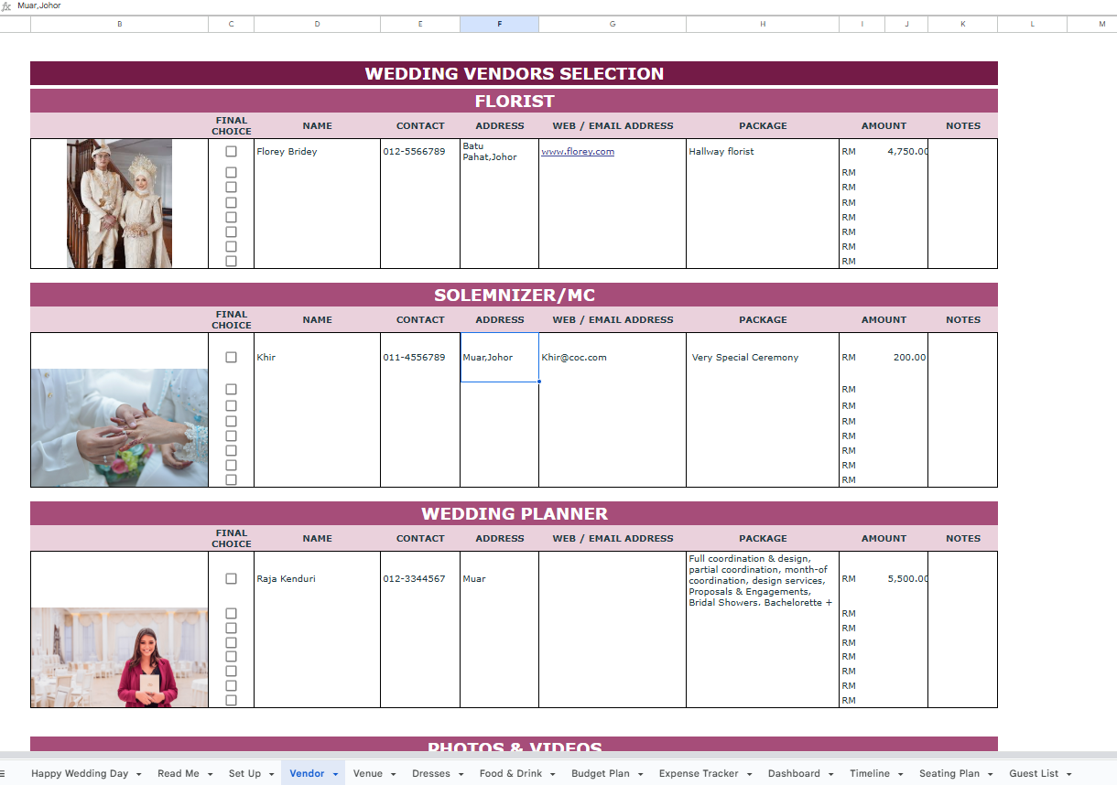Click the fx function icon
This screenshot has width=1117, height=785.
[5, 5]
